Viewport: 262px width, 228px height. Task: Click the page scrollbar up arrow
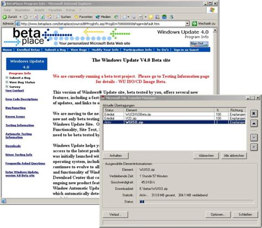tap(215, 30)
